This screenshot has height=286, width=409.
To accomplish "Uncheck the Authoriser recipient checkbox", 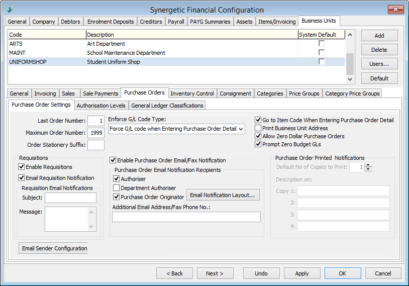I will pos(117,179).
